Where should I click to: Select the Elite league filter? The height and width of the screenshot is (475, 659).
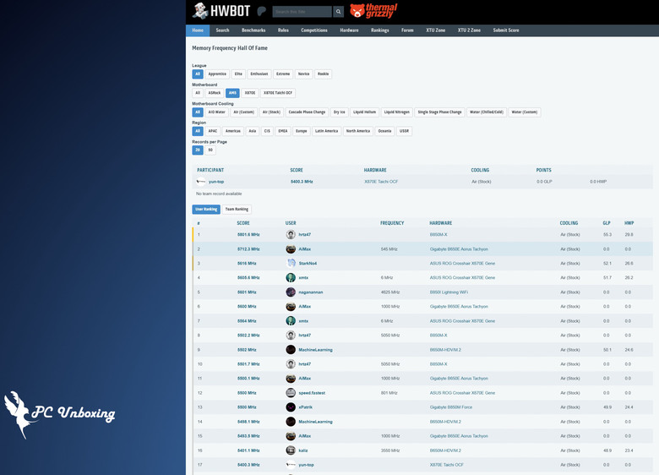coord(238,74)
